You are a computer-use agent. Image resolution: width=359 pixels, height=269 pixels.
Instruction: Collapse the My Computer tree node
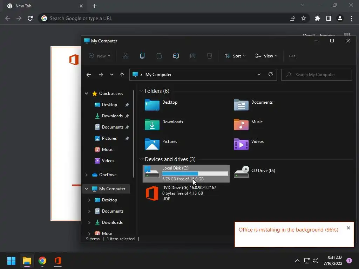(x=87, y=189)
